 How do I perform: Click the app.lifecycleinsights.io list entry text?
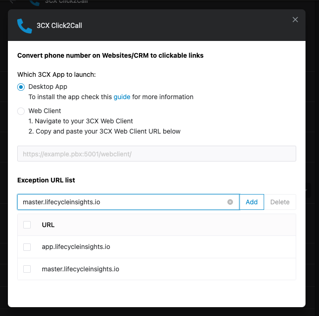(x=76, y=247)
